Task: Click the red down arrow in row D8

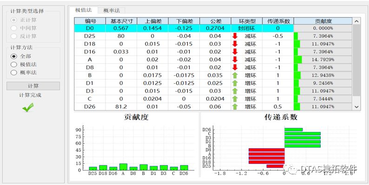Action: click(235, 67)
